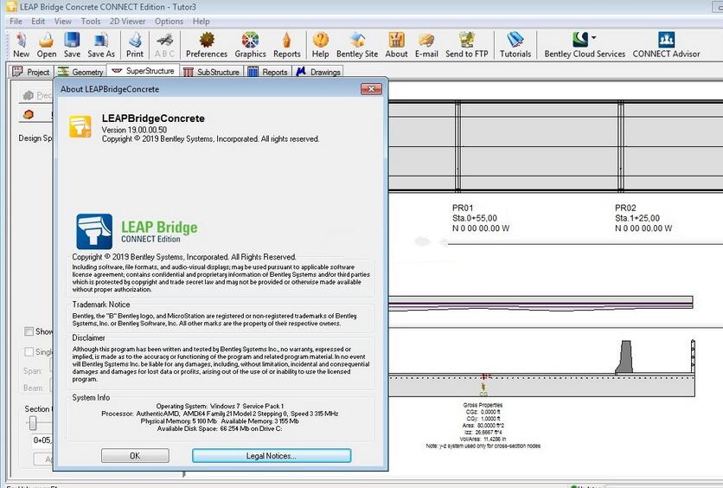Switch to the Geometry tab
The image size is (723, 488).
pyautogui.click(x=80, y=72)
